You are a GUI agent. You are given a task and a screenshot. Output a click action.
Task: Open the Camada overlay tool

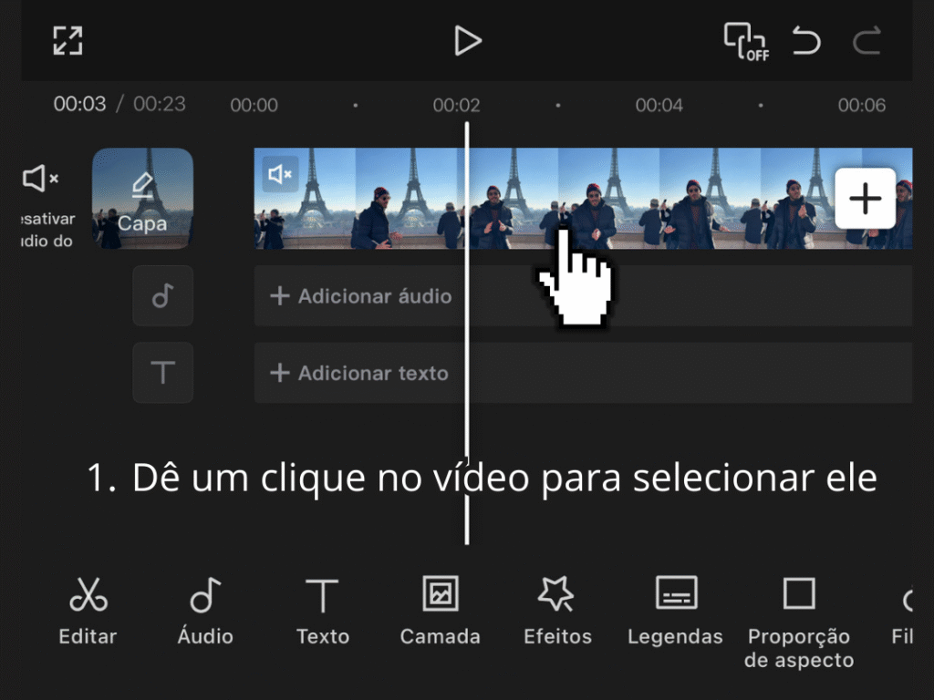pos(440,610)
